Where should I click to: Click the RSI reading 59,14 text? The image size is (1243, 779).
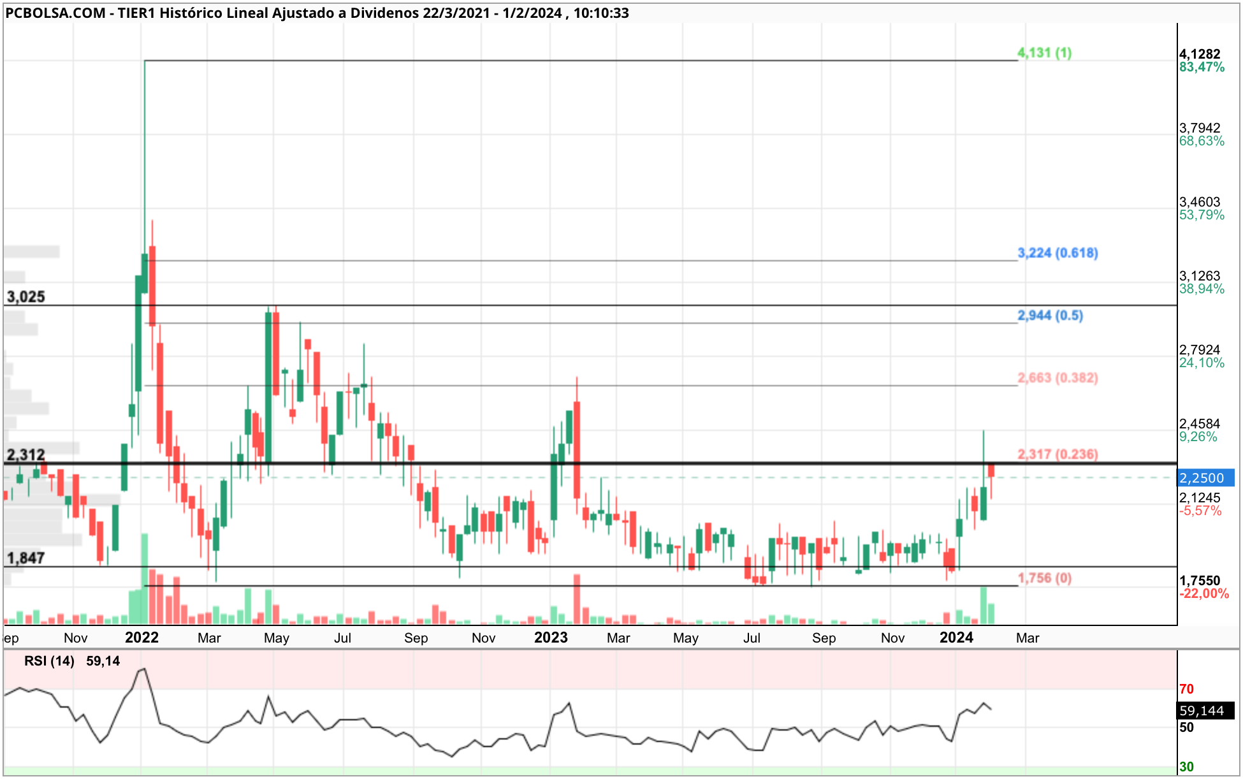point(103,661)
